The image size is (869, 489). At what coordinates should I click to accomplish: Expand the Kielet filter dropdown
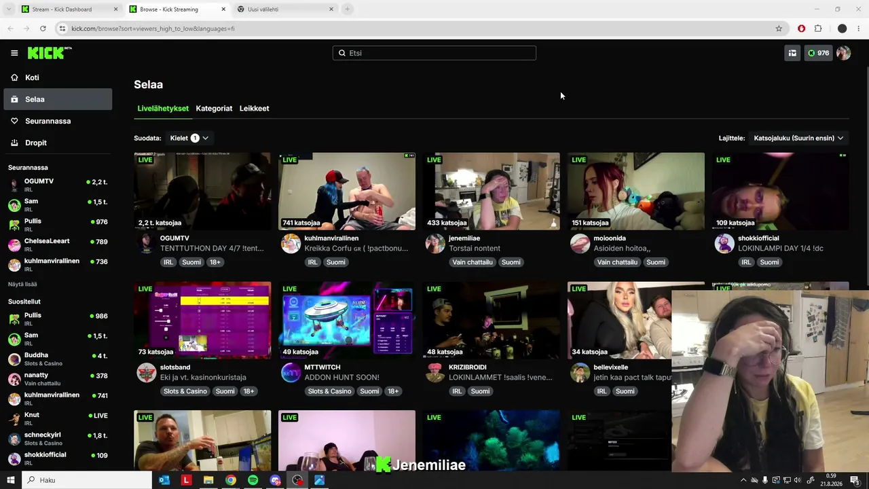pyautogui.click(x=189, y=138)
